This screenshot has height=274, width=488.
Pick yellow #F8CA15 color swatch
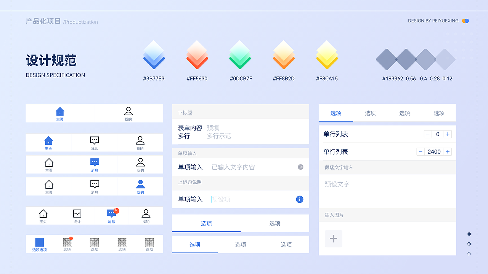[x=327, y=55]
